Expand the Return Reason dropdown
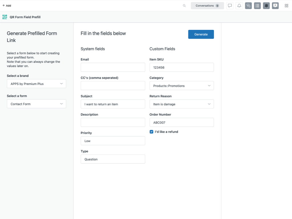The height and width of the screenshot is (219, 292). pyautogui.click(x=182, y=104)
